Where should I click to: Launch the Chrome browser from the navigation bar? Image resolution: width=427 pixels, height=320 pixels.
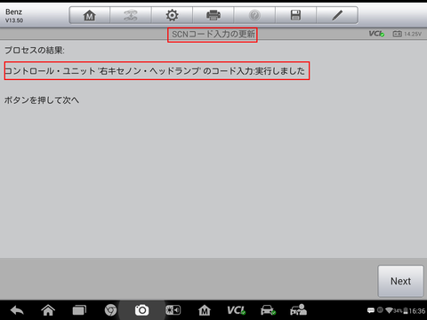click(110, 310)
